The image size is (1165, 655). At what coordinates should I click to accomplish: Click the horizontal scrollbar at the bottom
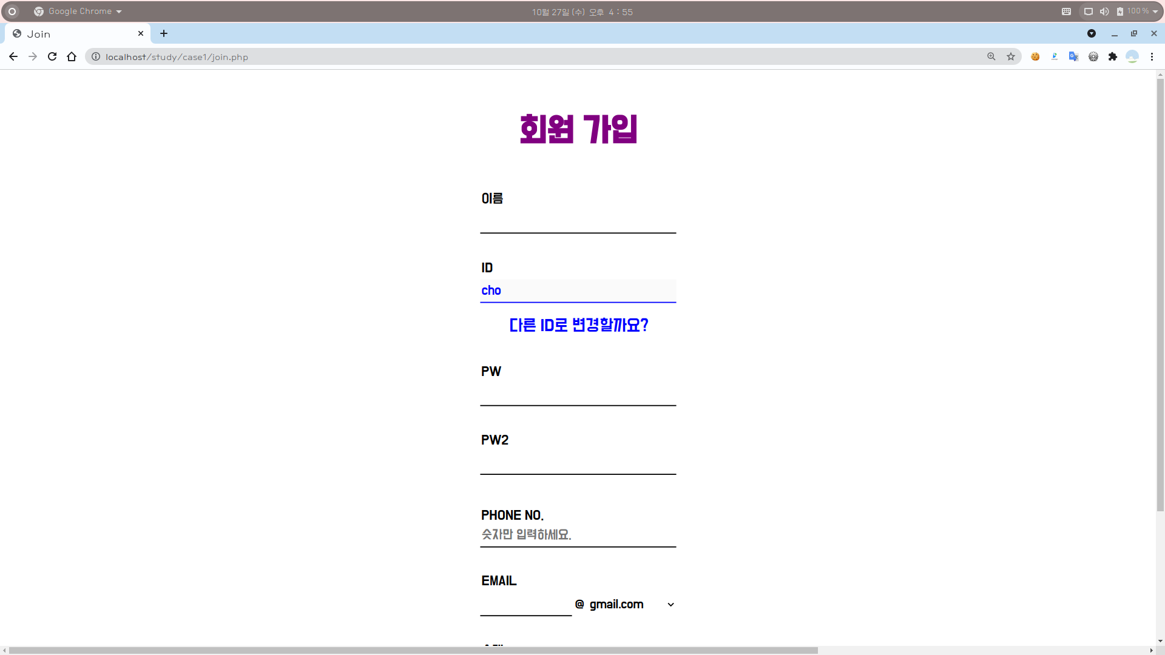413,650
